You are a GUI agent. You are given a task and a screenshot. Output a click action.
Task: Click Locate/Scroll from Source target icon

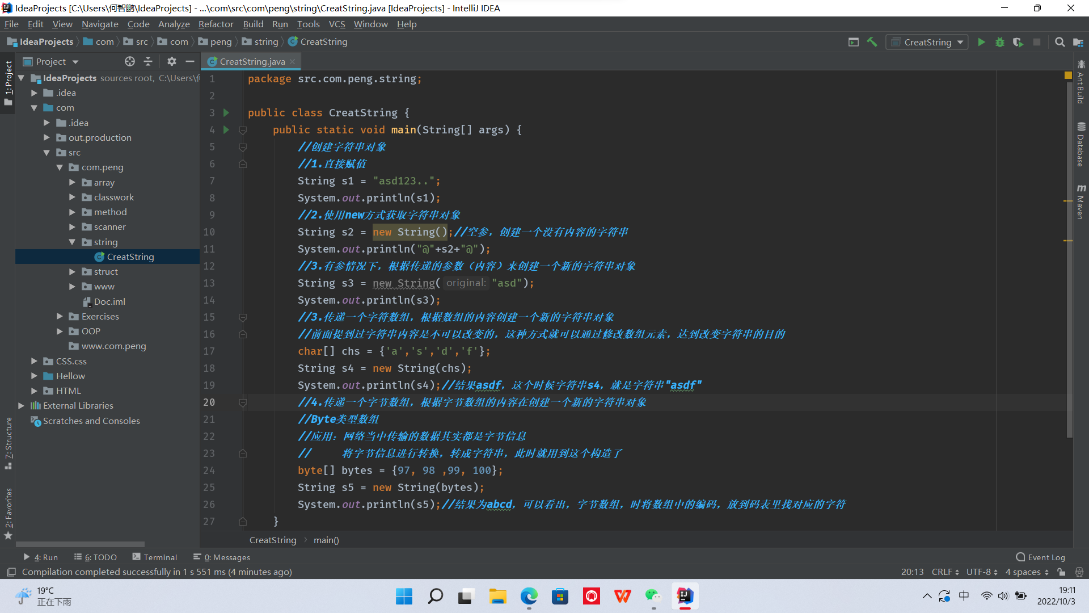pyautogui.click(x=130, y=61)
